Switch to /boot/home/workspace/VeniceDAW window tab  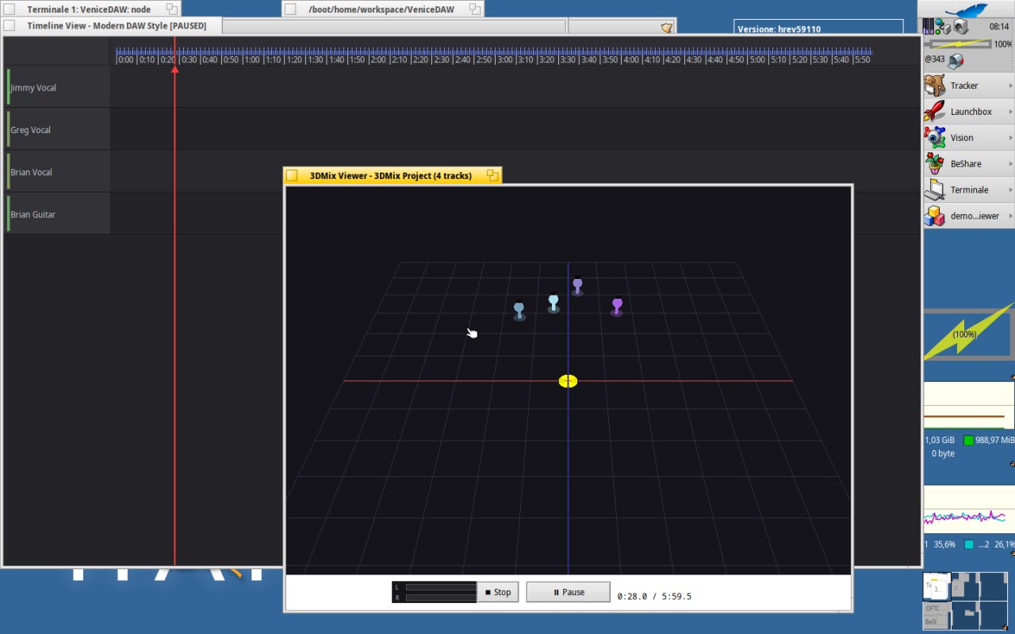(x=381, y=10)
